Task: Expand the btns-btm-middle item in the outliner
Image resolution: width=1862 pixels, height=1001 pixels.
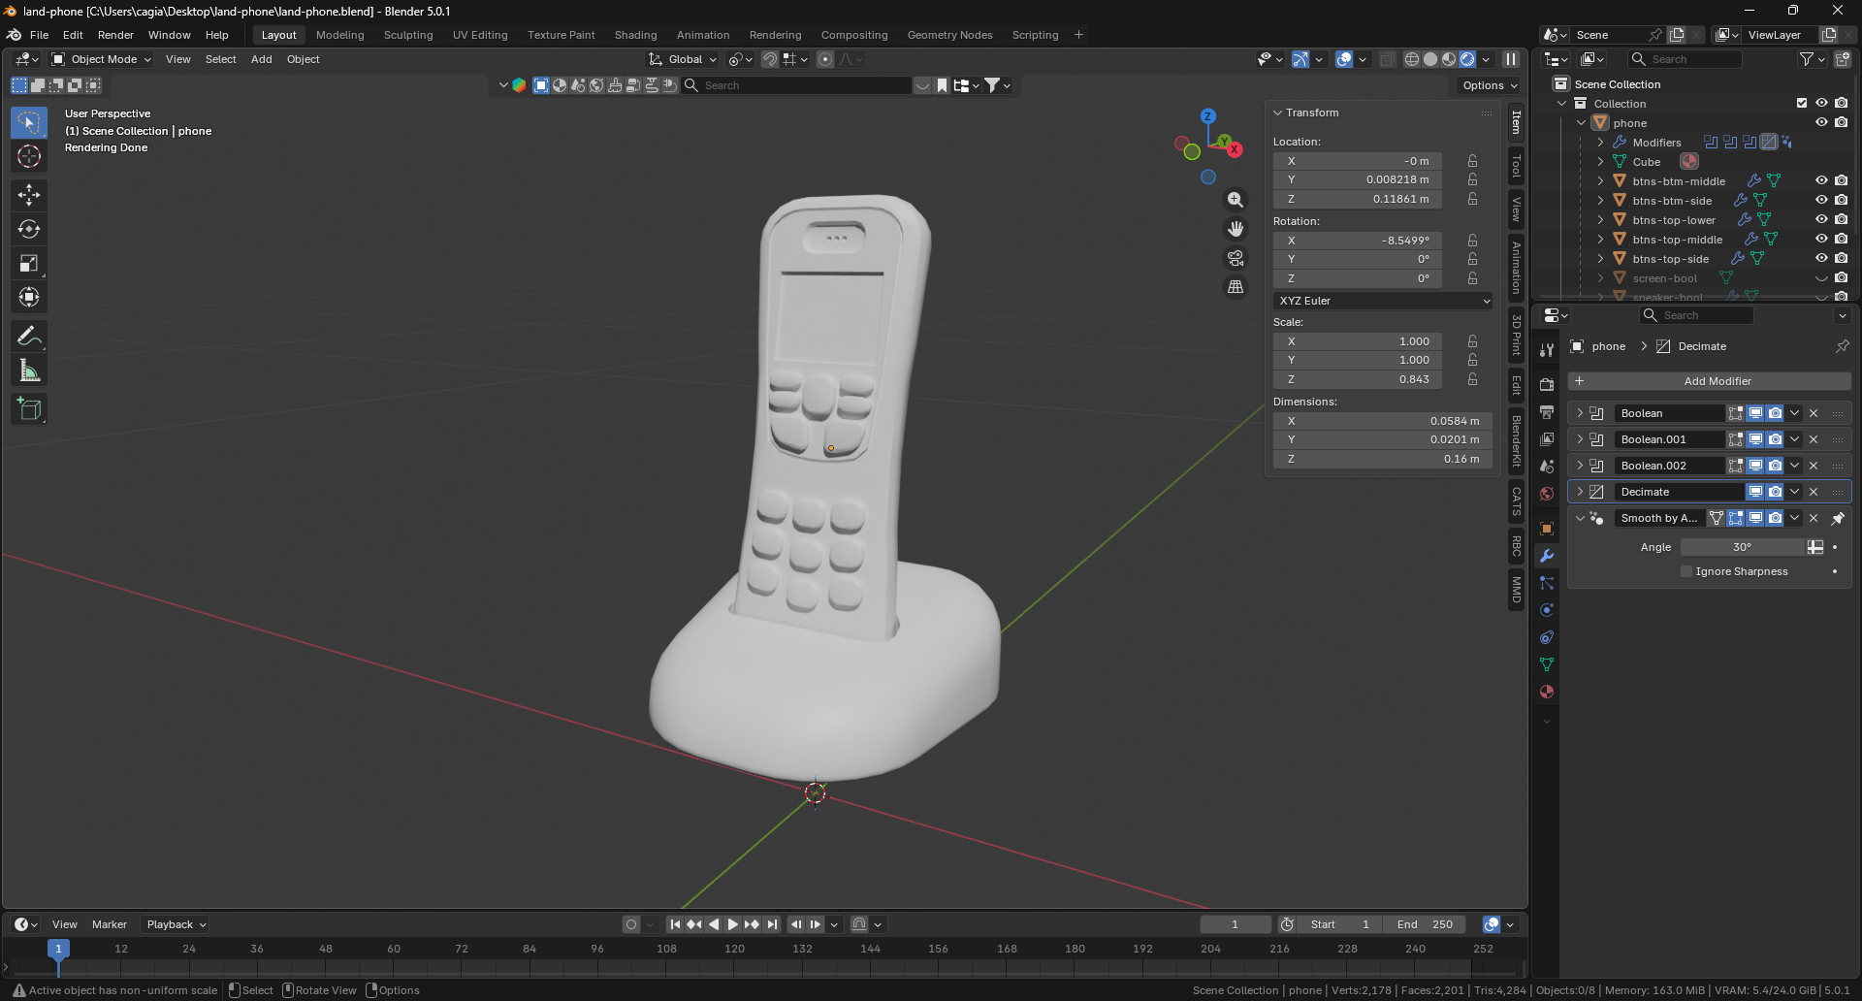Action: click(x=1598, y=180)
